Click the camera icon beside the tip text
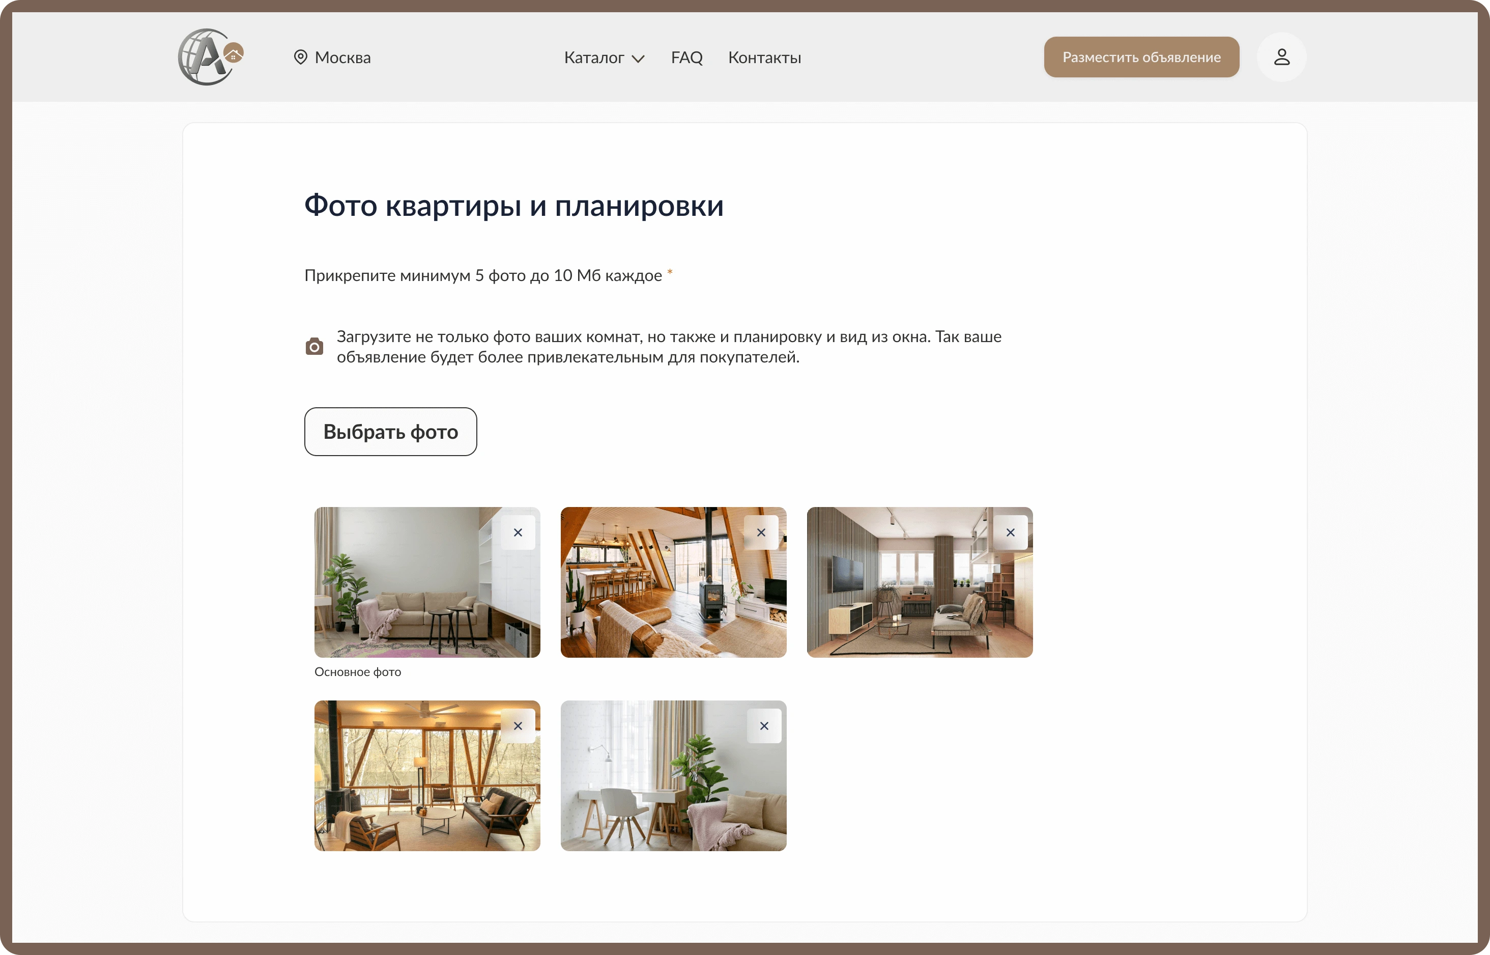This screenshot has height=955, width=1490. [x=314, y=347]
